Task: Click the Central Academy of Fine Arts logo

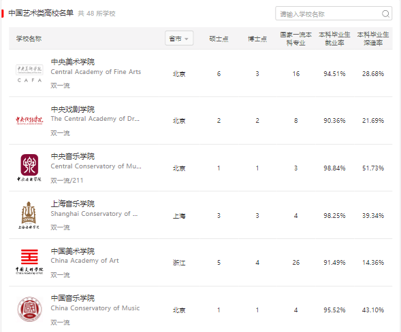Action: tap(29, 73)
